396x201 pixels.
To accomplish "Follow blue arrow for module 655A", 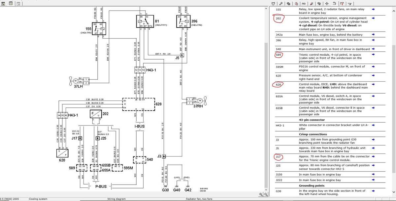I will pos(373,96).
